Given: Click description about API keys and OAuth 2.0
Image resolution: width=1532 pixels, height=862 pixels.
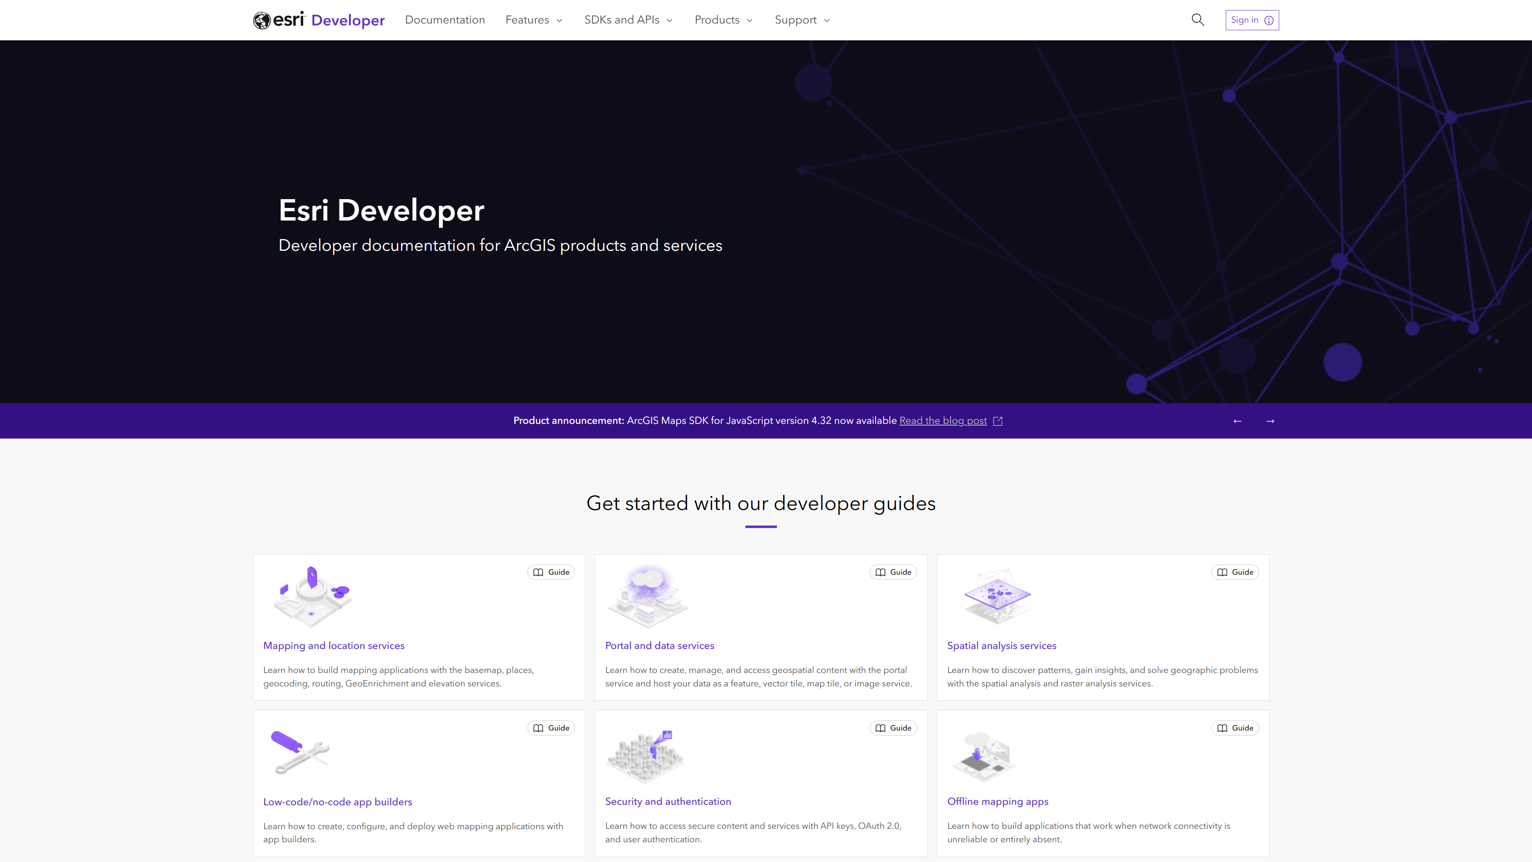Looking at the screenshot, I should click(x=753, y=833).
